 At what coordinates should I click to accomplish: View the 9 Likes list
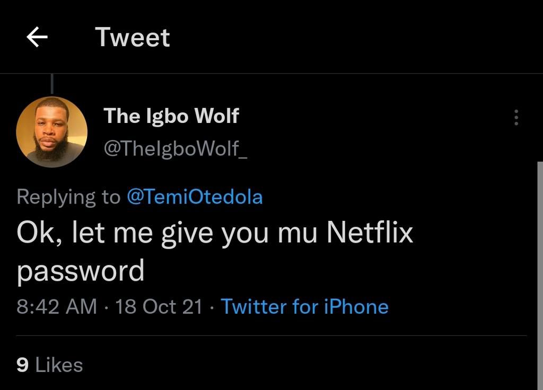point(49,365)
